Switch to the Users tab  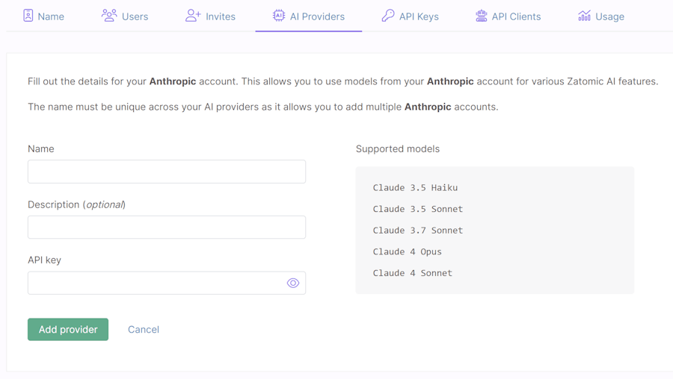click(x=125, y=16)
